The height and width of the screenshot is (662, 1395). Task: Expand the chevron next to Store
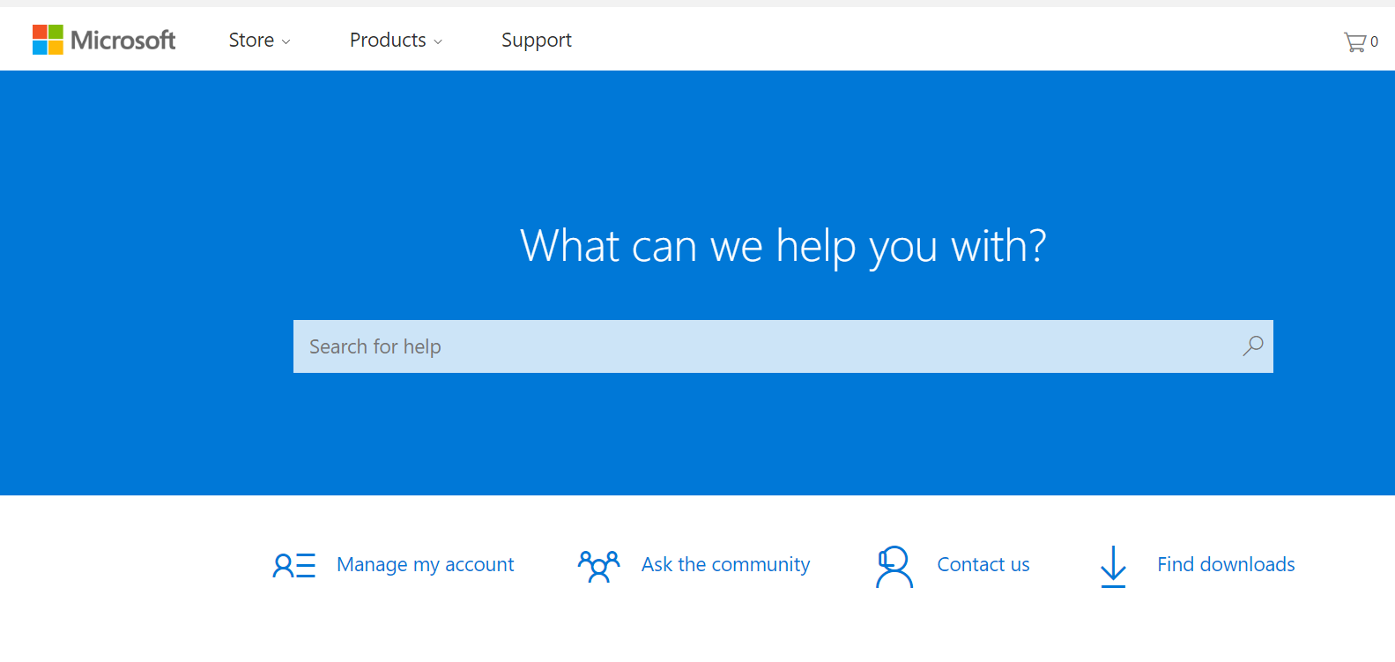[x=286, y=42]
